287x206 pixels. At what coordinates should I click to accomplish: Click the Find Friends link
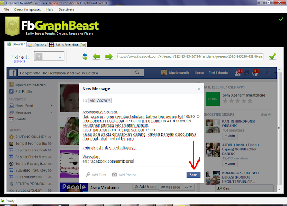pos(218,73)
